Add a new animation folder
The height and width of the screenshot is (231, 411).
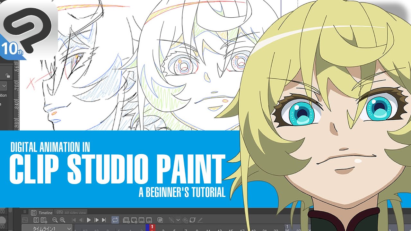pos(126,220)
